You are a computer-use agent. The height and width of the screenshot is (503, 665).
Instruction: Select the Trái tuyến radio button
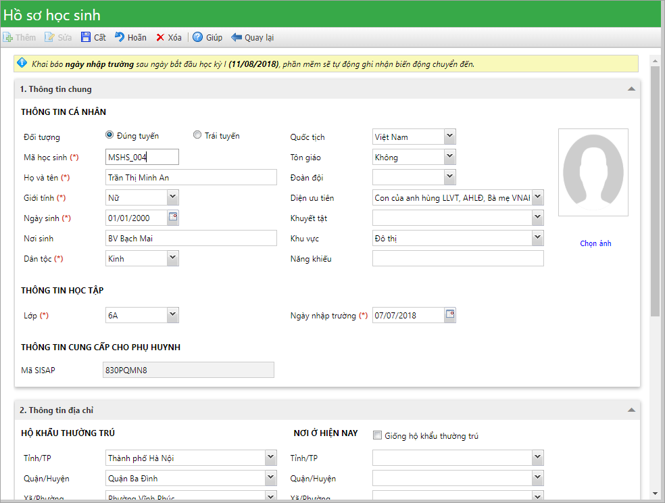[x=197, y=135]
